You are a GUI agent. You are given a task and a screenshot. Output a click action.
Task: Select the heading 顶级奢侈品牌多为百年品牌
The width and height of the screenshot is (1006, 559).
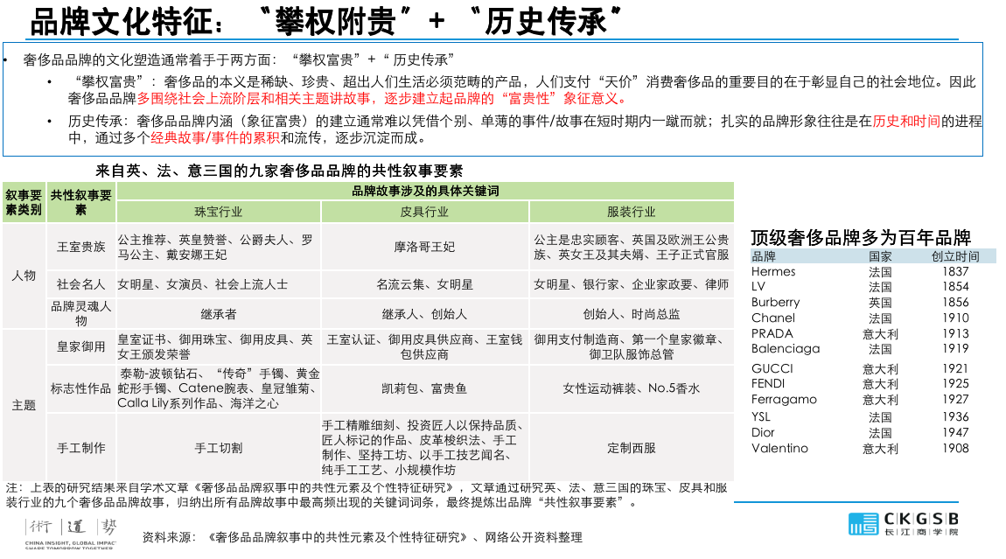(861, 237)
